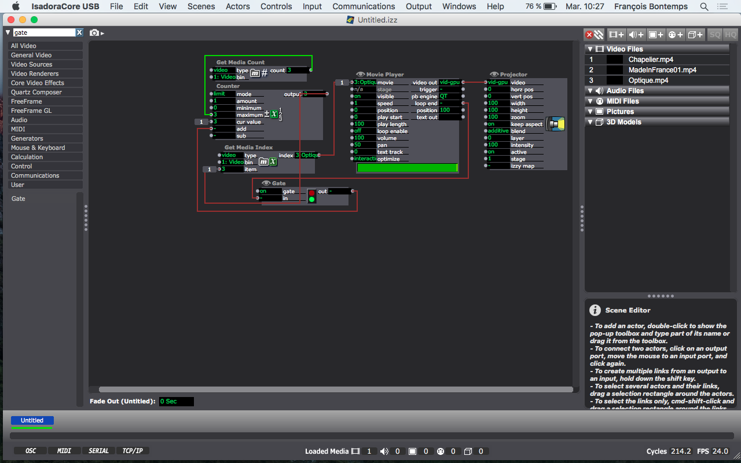Toggle the SERIAL status indicator
Viewport: 741px width, 463px height.
(98, 451)
